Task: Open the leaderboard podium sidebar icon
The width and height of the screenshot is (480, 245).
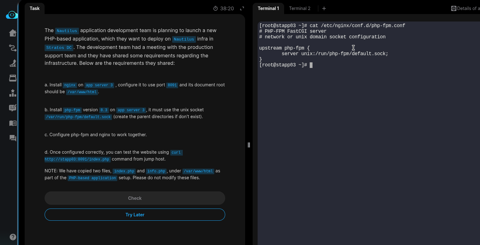Action: pyautogui.click(x=13, y=93)
